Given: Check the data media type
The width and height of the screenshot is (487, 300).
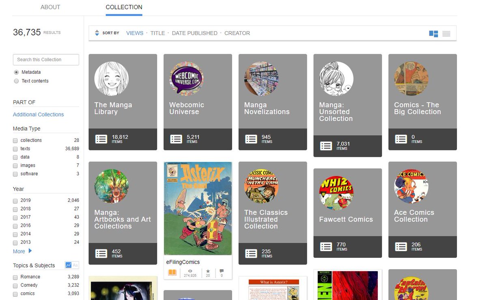Looking at the screenshot, I should (x=15, y=157).
